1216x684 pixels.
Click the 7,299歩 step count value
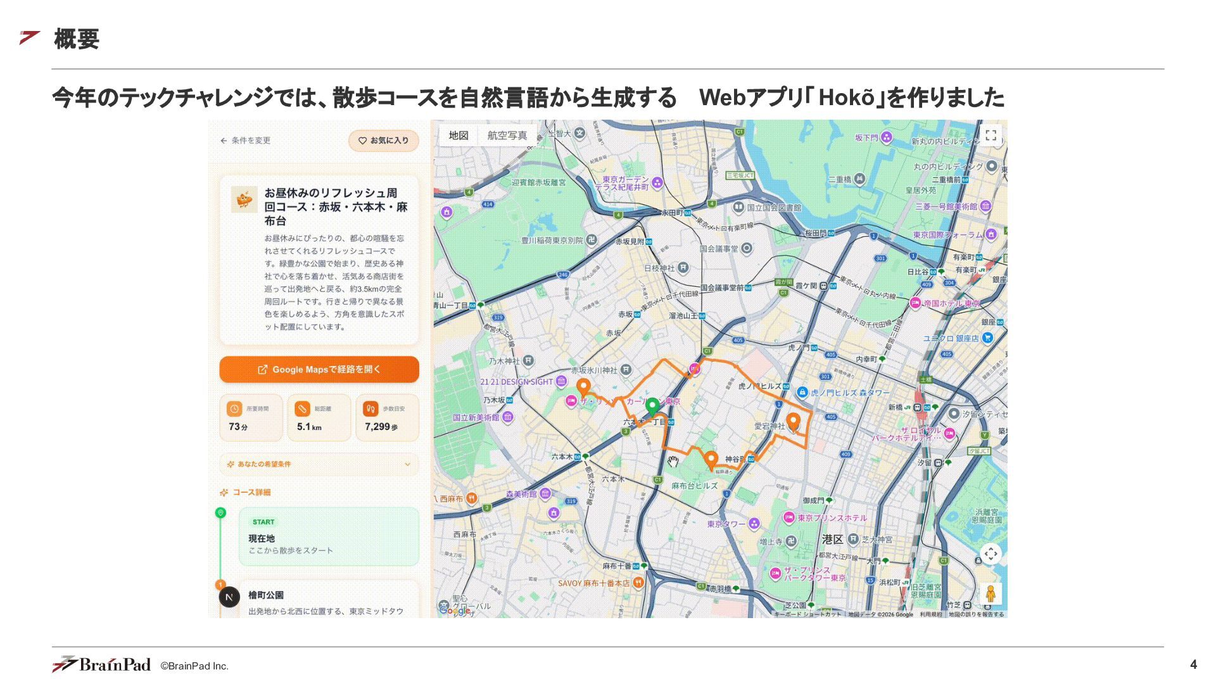click(x=381, y=427)
